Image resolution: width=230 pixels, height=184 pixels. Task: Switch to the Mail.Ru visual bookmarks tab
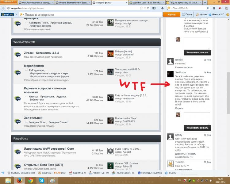[x=36, y=3]
